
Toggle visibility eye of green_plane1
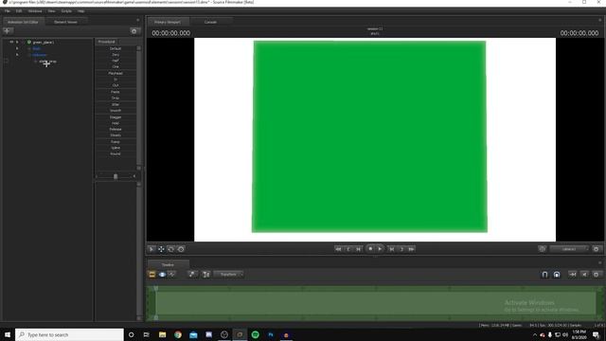(11, 42)
